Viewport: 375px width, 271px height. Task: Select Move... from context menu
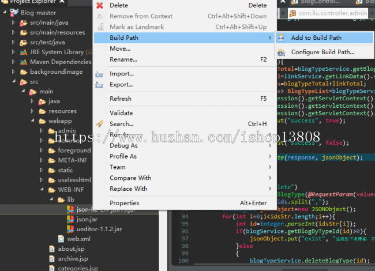(x=184, y=48)
